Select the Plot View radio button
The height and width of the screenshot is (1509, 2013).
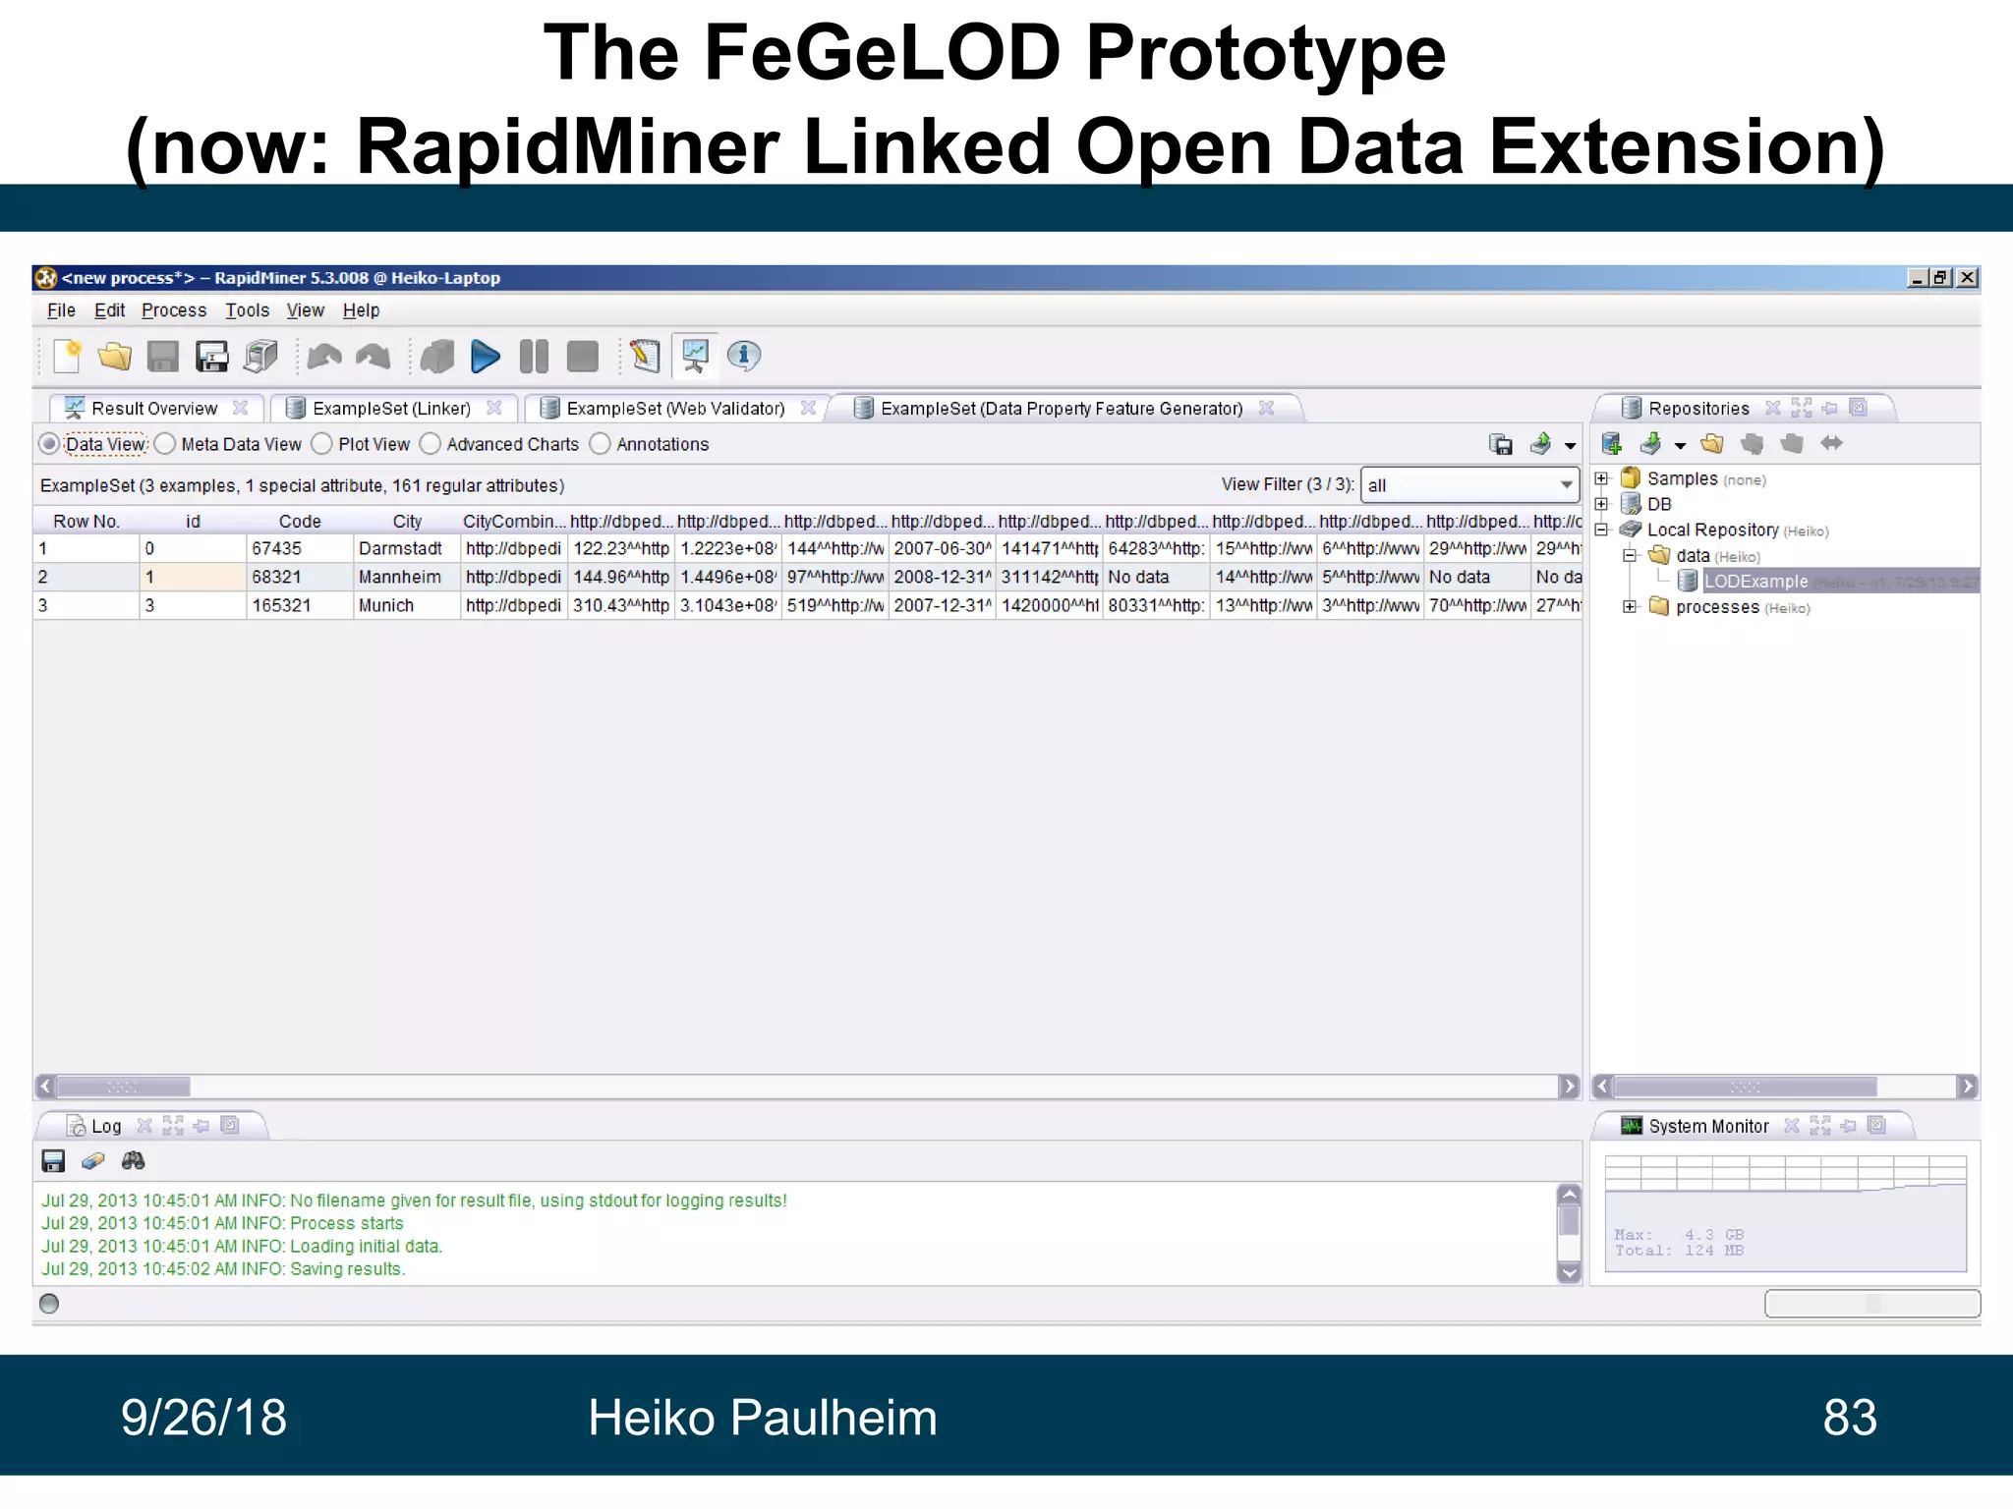(321, 444)
